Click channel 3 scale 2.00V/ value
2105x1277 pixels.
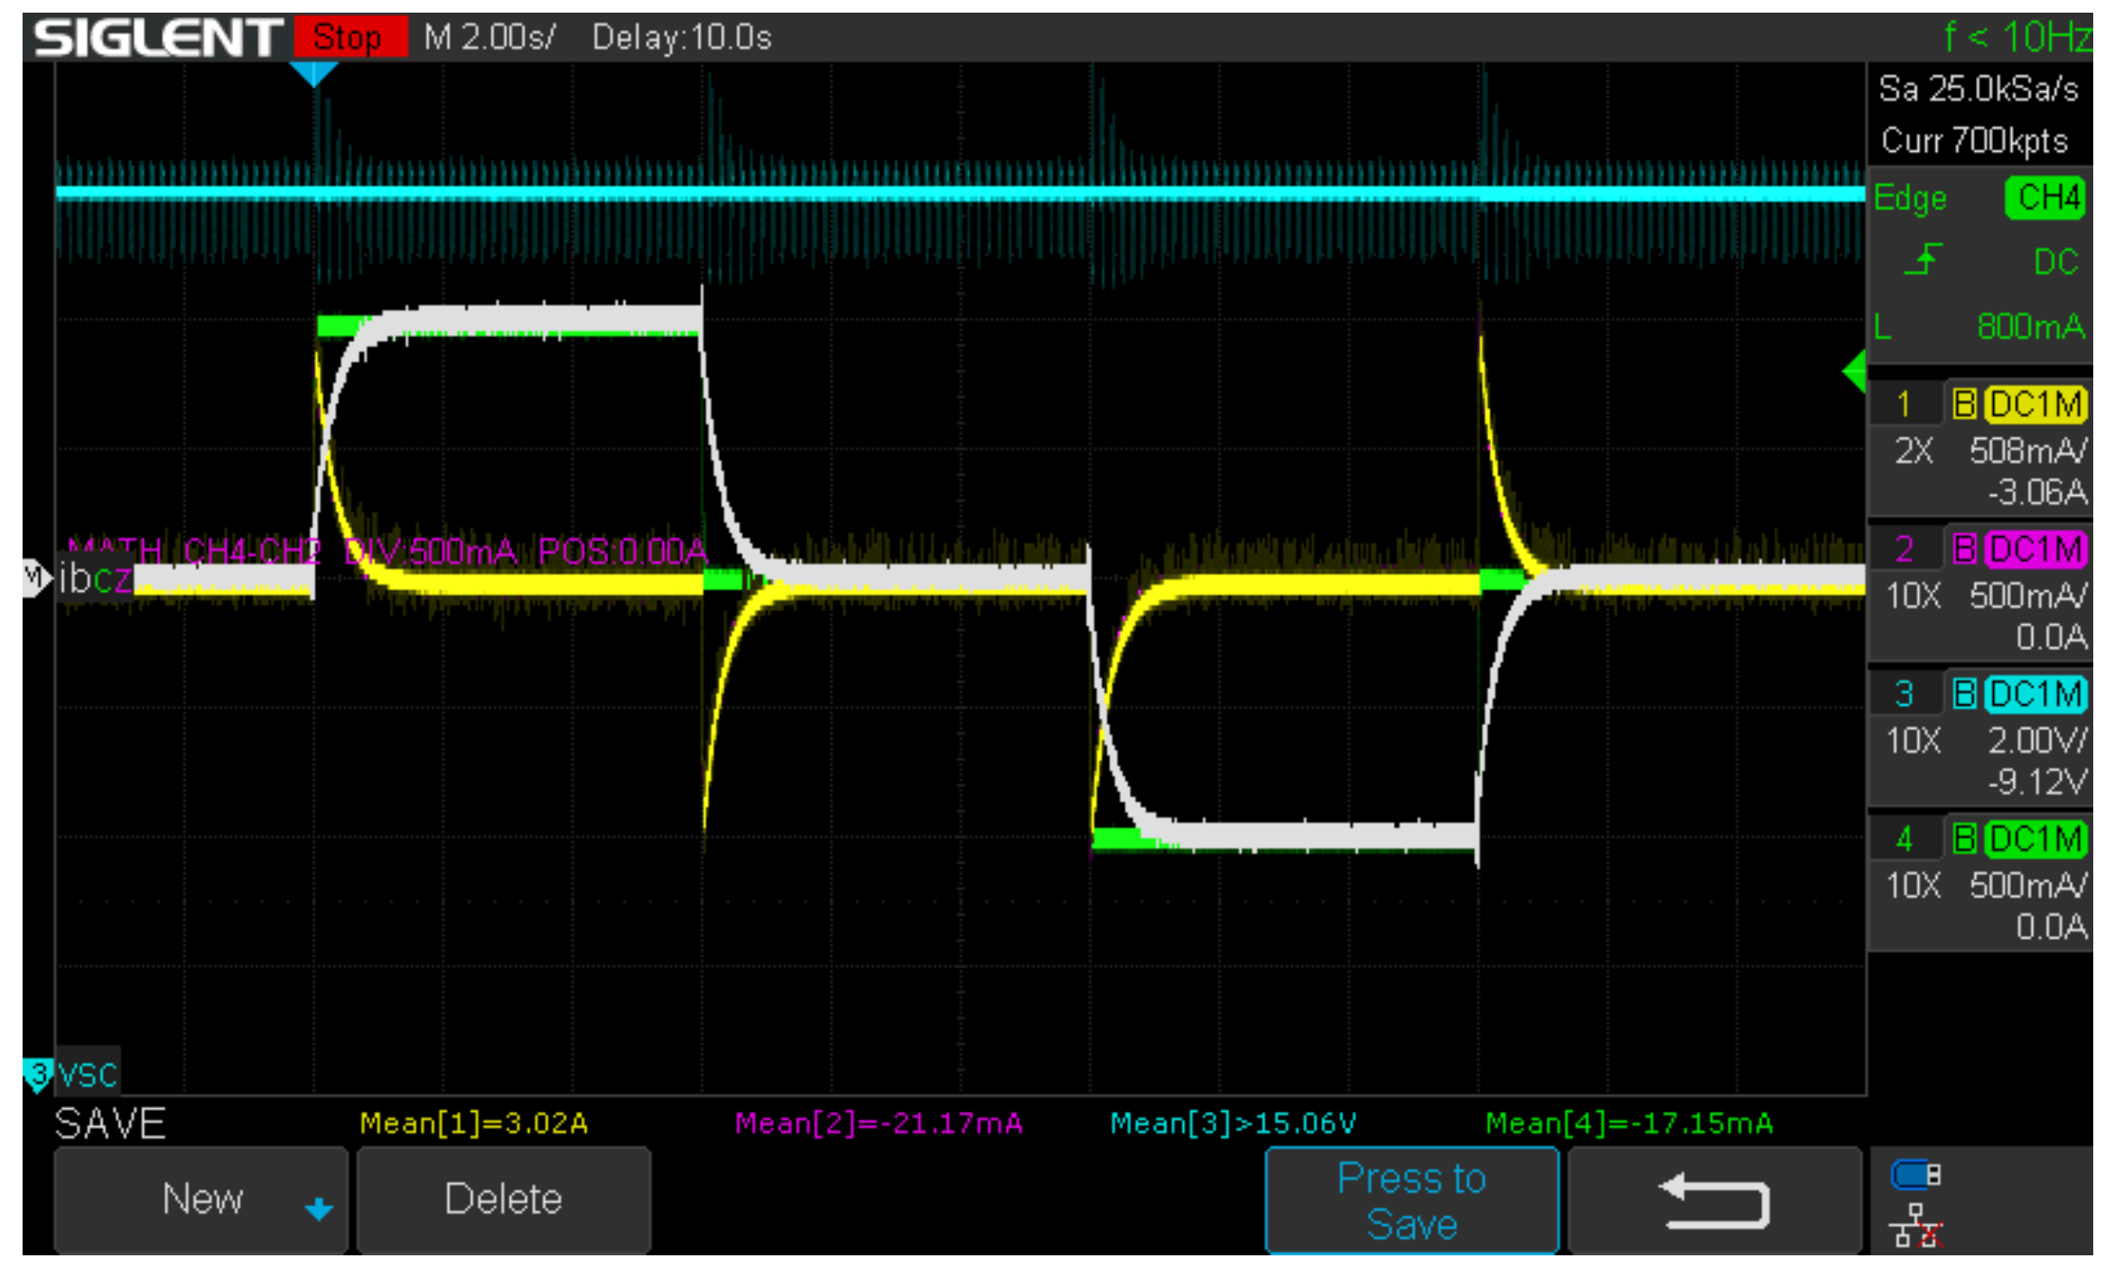[2037, 741]
